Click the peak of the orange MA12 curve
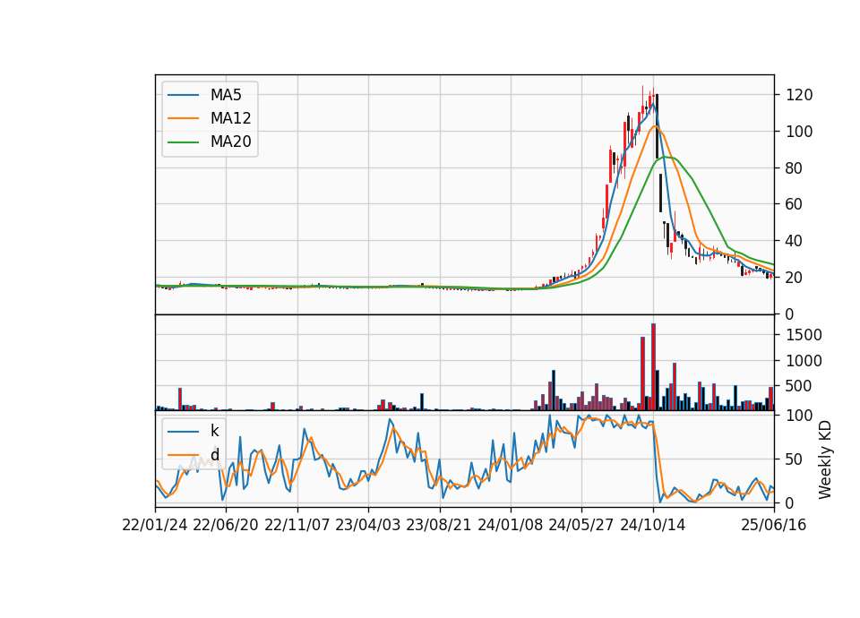The width and height of the screenshot is (860, 618). (655, 126)
